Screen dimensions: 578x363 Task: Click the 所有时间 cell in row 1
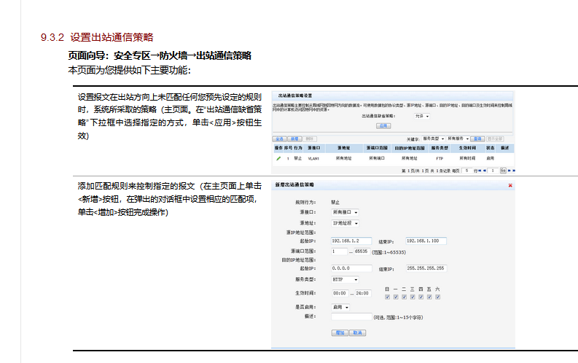click(x=467, y=158)
